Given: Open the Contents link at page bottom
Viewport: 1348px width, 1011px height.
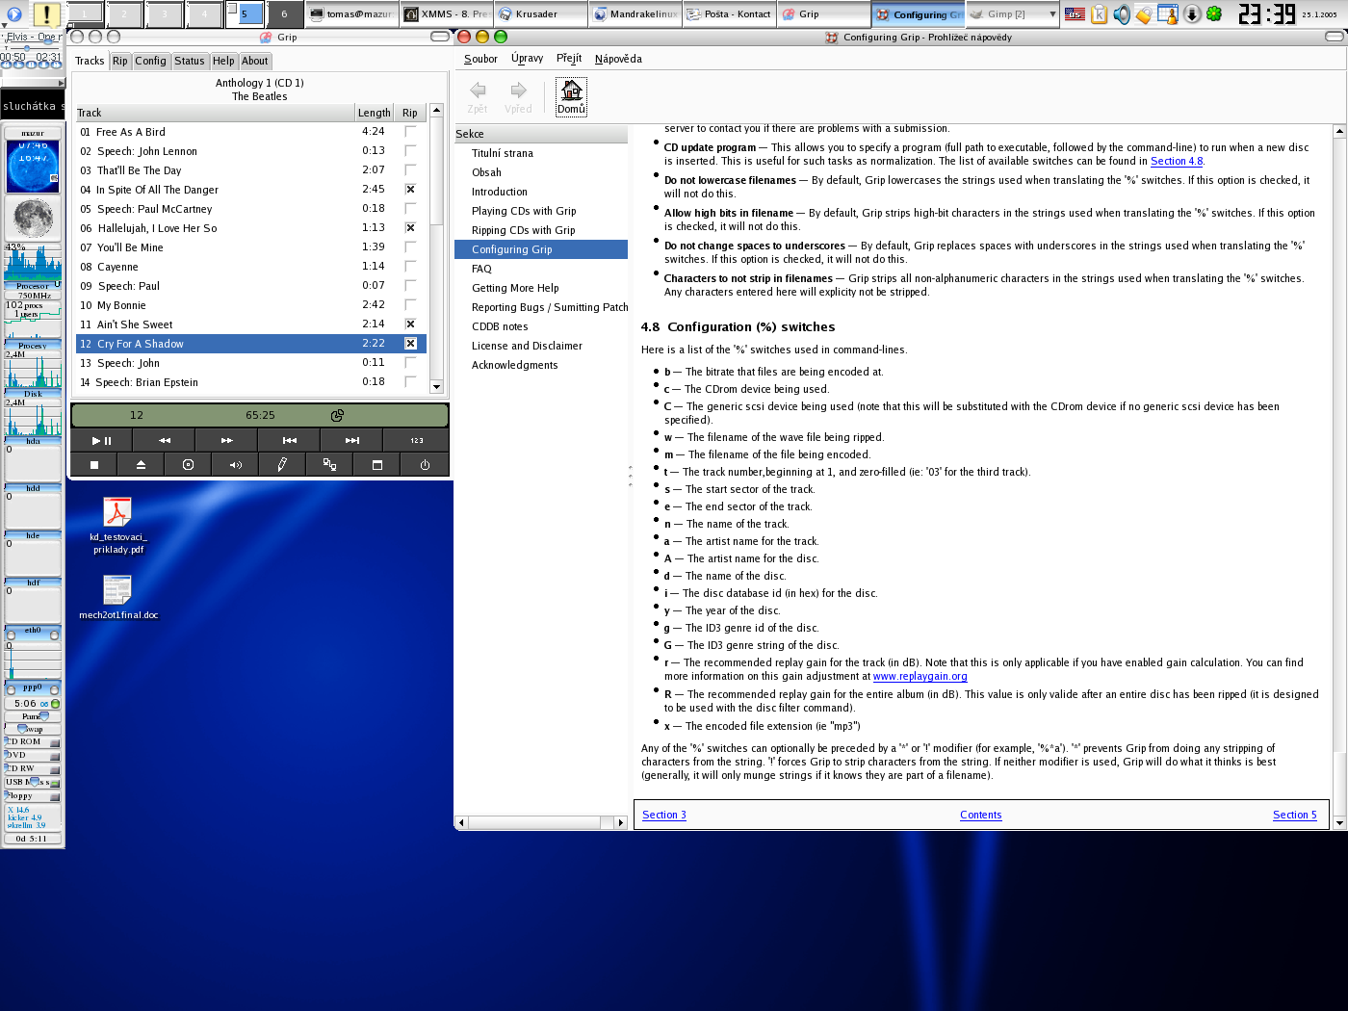Looking at the screenshot, I should coord(980,816).
